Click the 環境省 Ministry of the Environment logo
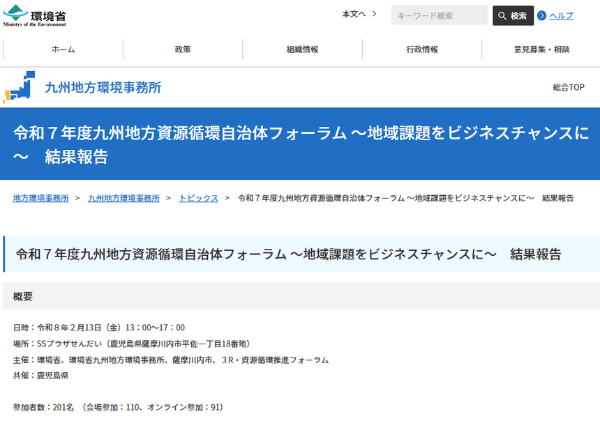 click(35, 15)
